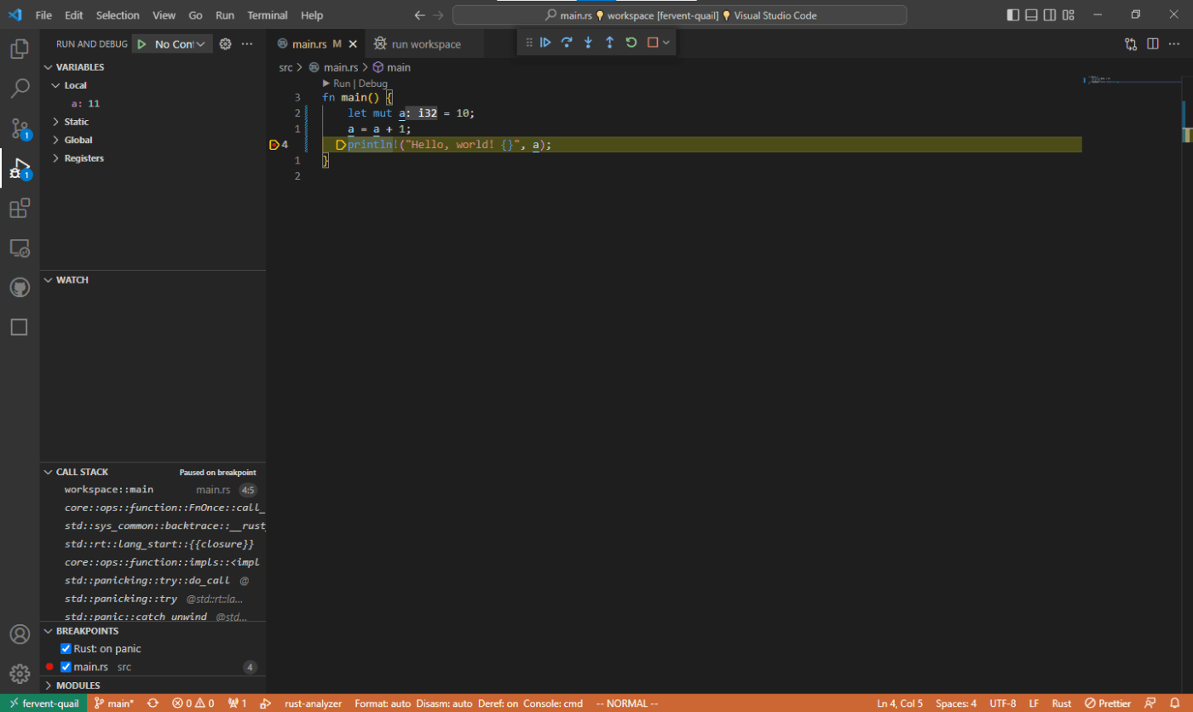Collapse the Variables section
This screenshot has height=712, width=1193.
point(49,67)
